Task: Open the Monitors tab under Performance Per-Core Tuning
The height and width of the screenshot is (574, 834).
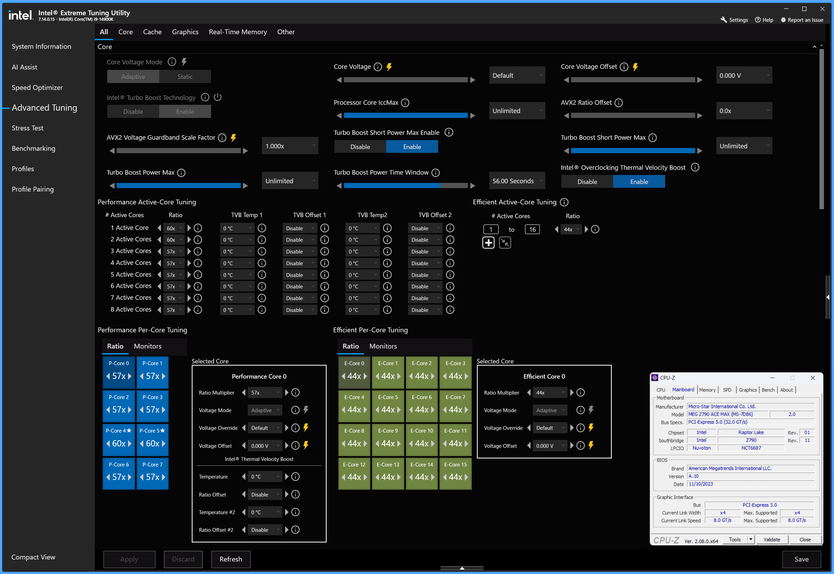Action: [147, 346]
